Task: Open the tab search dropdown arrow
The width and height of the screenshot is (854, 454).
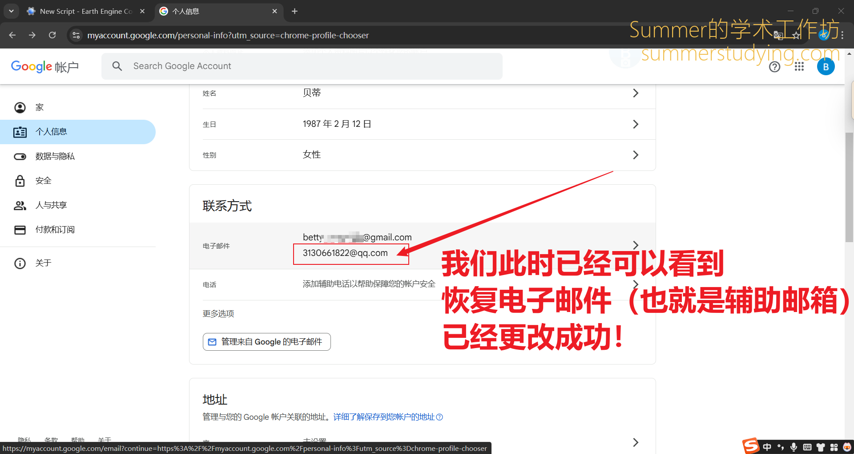Action: coord(11,11)
